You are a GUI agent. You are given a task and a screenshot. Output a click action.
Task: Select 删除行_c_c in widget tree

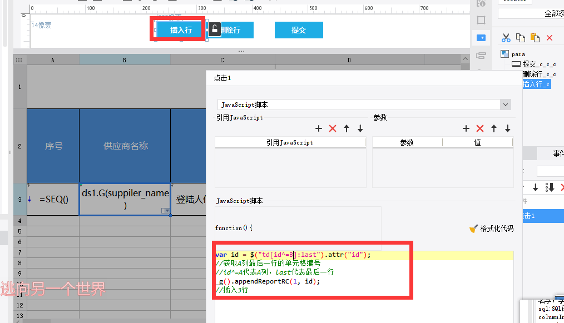click(x=539, y=74)
